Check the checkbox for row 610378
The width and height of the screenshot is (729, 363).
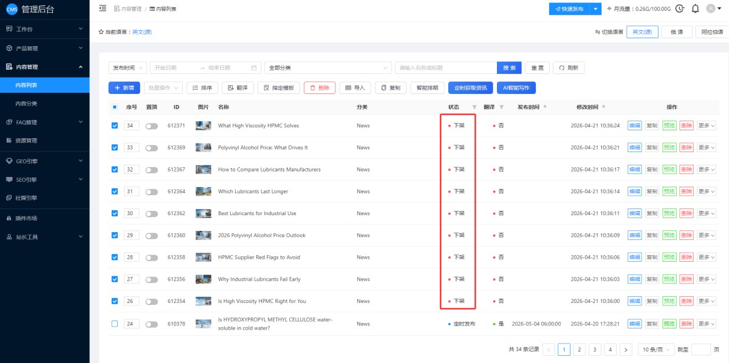115,324
